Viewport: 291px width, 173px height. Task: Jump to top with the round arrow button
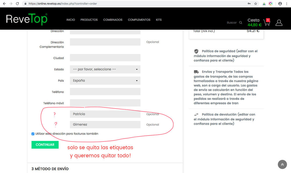click(282, 164)
